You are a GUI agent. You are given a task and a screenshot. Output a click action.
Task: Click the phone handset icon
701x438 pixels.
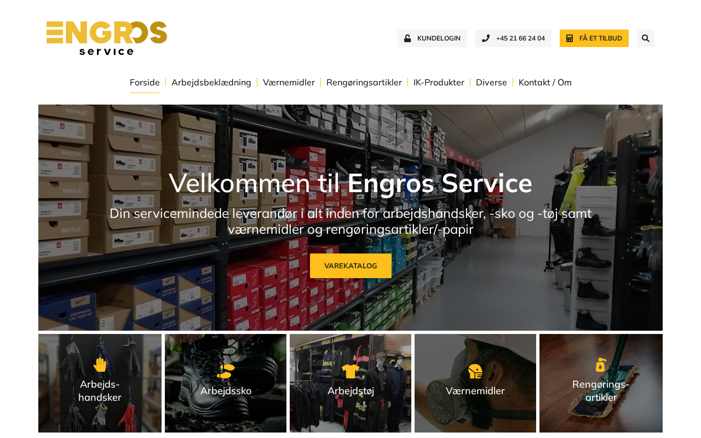click(x=486, y=38)
